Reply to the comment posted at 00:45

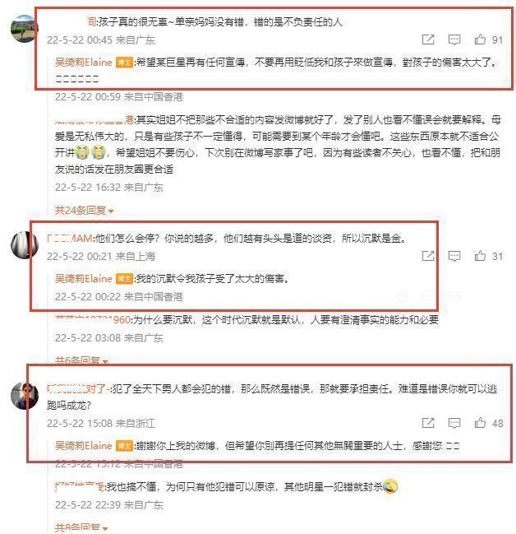(454, 39)
